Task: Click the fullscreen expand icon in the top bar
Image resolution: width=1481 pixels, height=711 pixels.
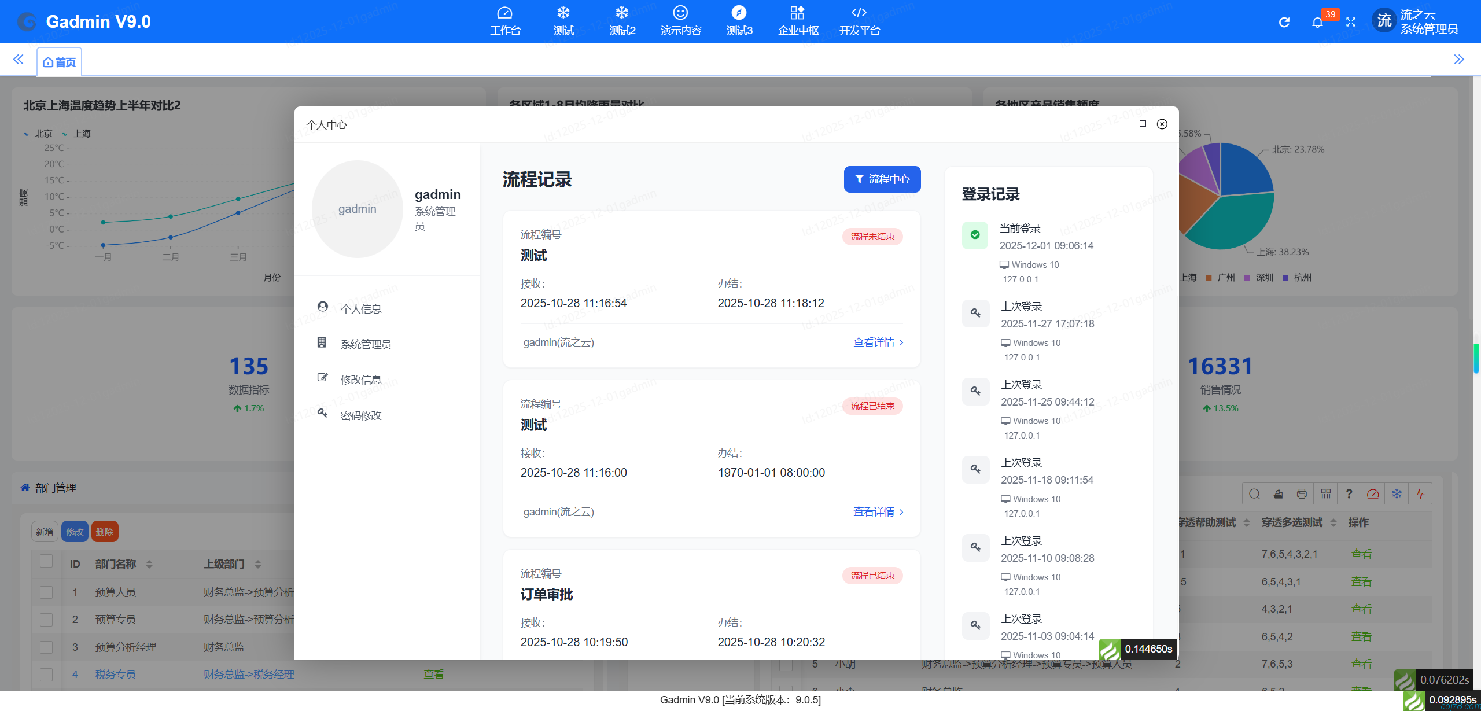Action: click(1352, 21)
